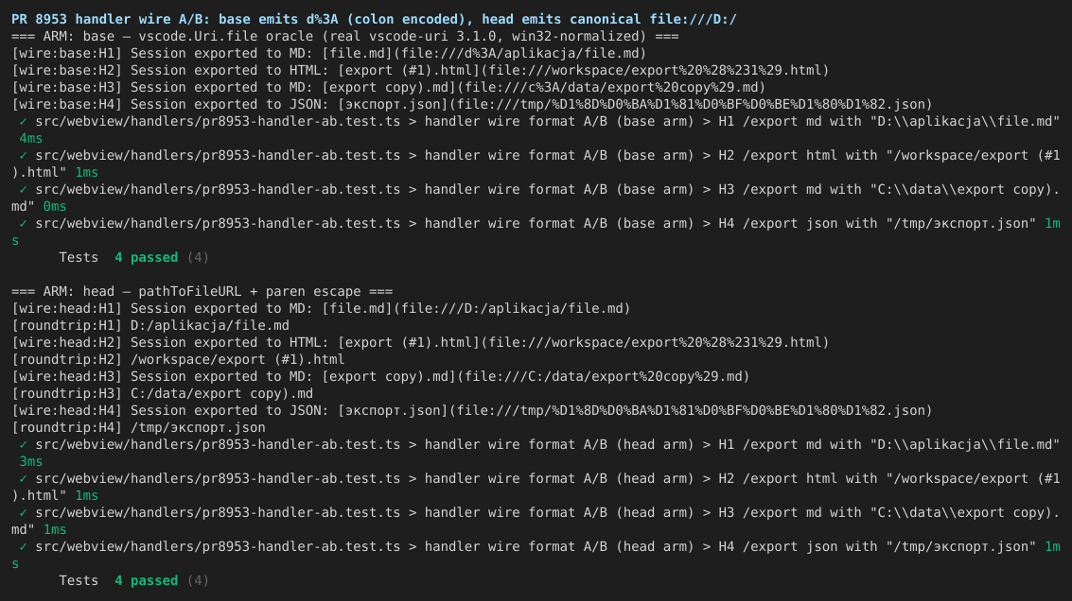This screenshot has height=601, width=1072.
Task: Click the [wire:base:H4] JSON export line
Action: pos(472,105)
